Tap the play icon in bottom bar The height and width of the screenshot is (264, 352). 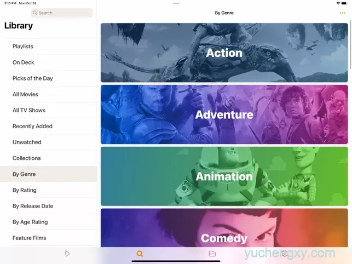(67, 254)
